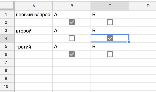Select column A header
Screen dimensions: 156x92
tap(34, 6)
